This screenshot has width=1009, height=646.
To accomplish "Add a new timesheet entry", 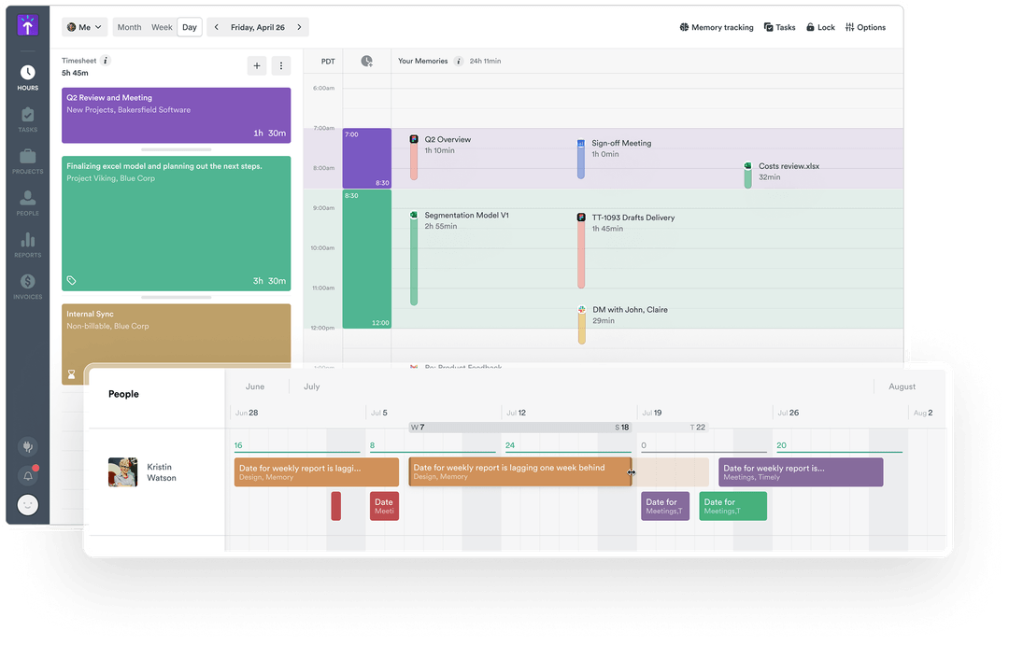I will (257, 65).
